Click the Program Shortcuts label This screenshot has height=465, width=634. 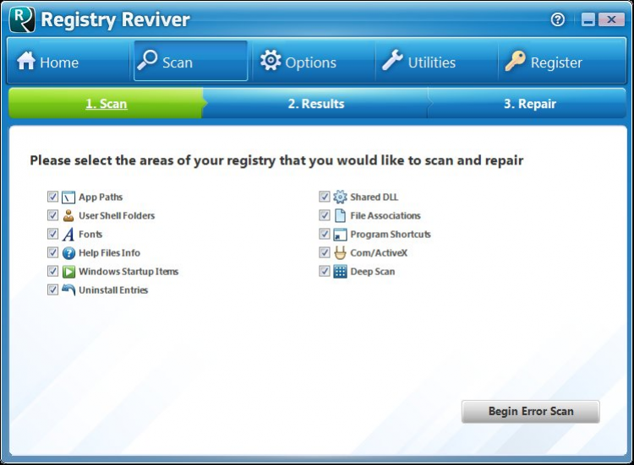[x=391, y=234]
